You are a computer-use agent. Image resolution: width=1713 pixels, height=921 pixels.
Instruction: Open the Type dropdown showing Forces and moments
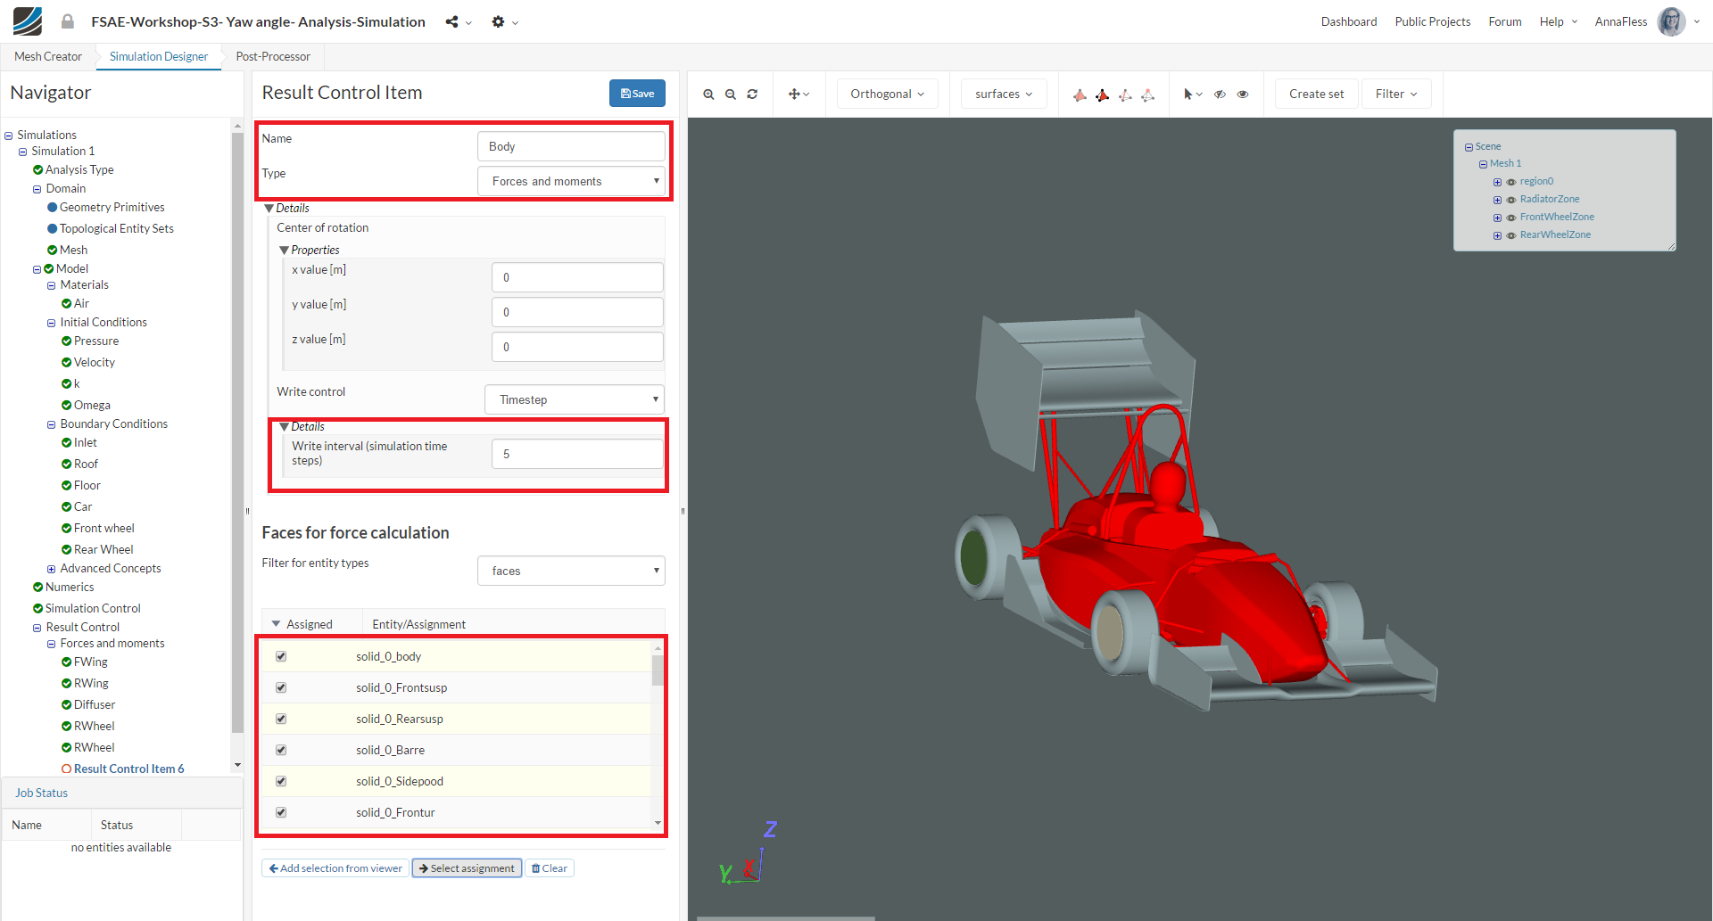(571, 181)
